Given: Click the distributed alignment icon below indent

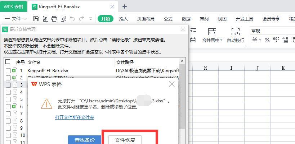Looking at the screenshot, I should coord(193,40).
